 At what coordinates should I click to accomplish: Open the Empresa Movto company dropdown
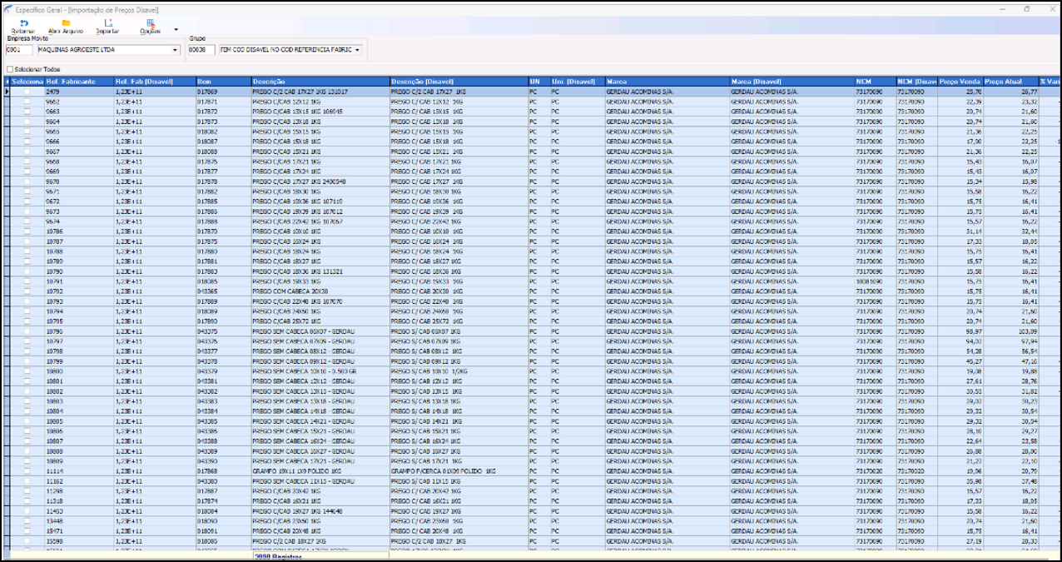coord(176,50)
